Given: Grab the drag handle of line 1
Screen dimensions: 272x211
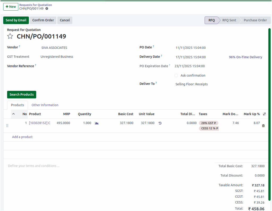Looking at the screenshot, I should [7, 125].
